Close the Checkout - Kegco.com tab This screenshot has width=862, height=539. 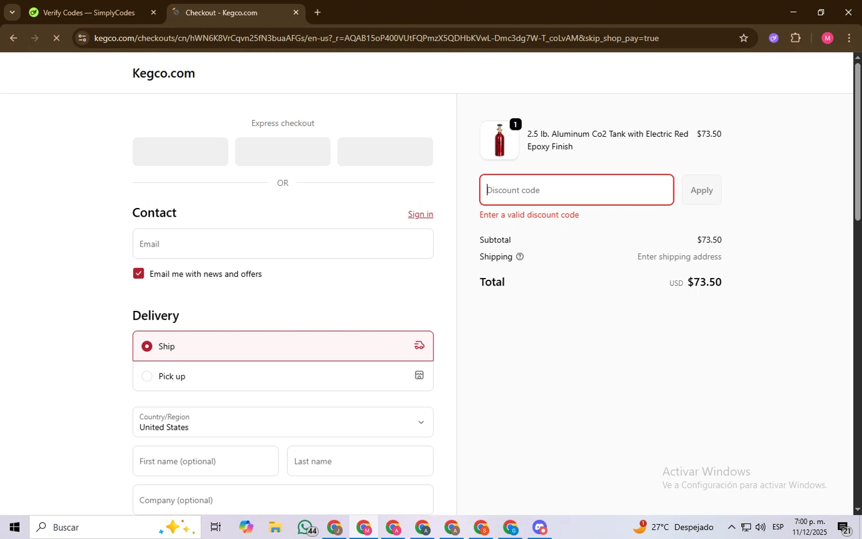pyautogui.click(x=296, y=12)
